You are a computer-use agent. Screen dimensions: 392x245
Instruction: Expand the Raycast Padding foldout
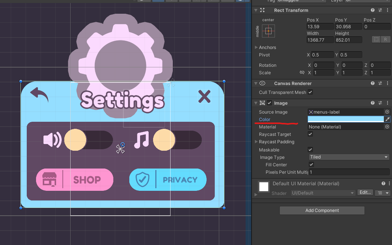[x=256, y=142]
